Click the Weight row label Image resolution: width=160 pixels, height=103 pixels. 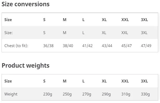click(x=11, y=94)
